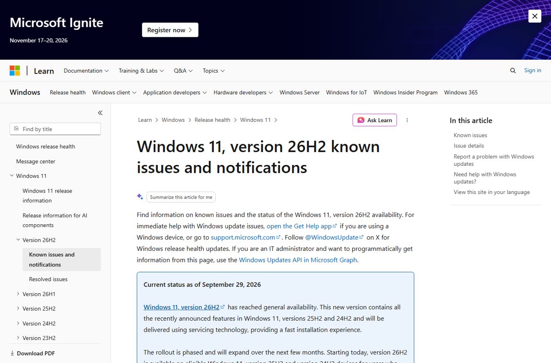
Task: Click the Release health breadcrumb
Action: point(212,120)
